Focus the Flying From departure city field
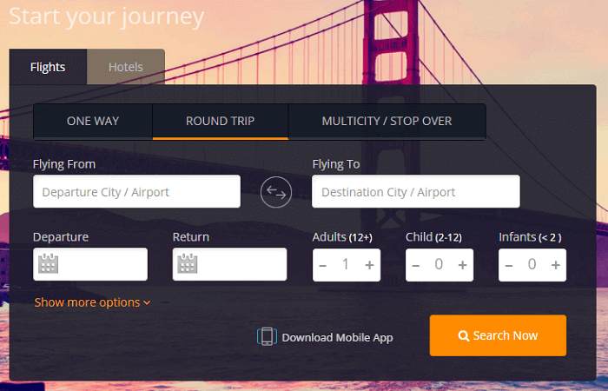 click(136, 192)
